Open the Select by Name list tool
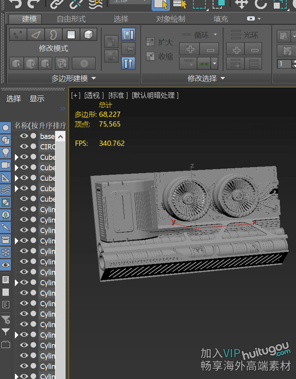Screen dimensions: 296x379 pyautogui.click(x=180, y=4)
